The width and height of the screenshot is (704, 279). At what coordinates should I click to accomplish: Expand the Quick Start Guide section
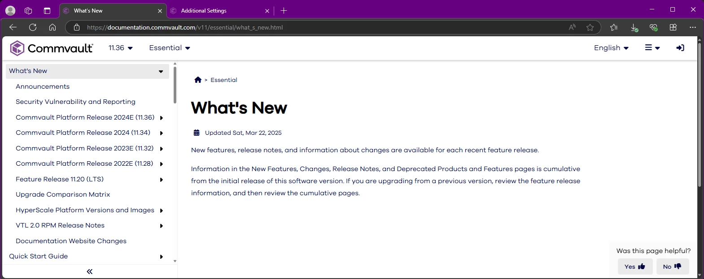coord(161,257)
